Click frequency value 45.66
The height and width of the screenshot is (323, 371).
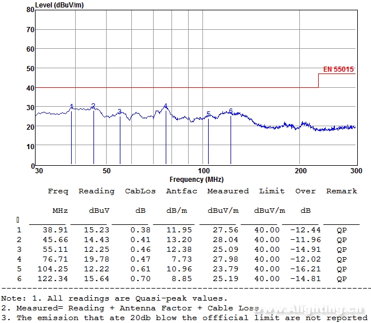coord(56,240)
